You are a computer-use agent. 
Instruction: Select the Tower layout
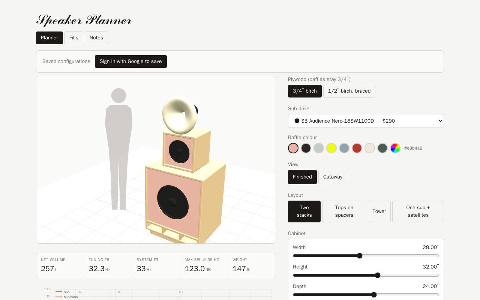[x=379, y=211]
